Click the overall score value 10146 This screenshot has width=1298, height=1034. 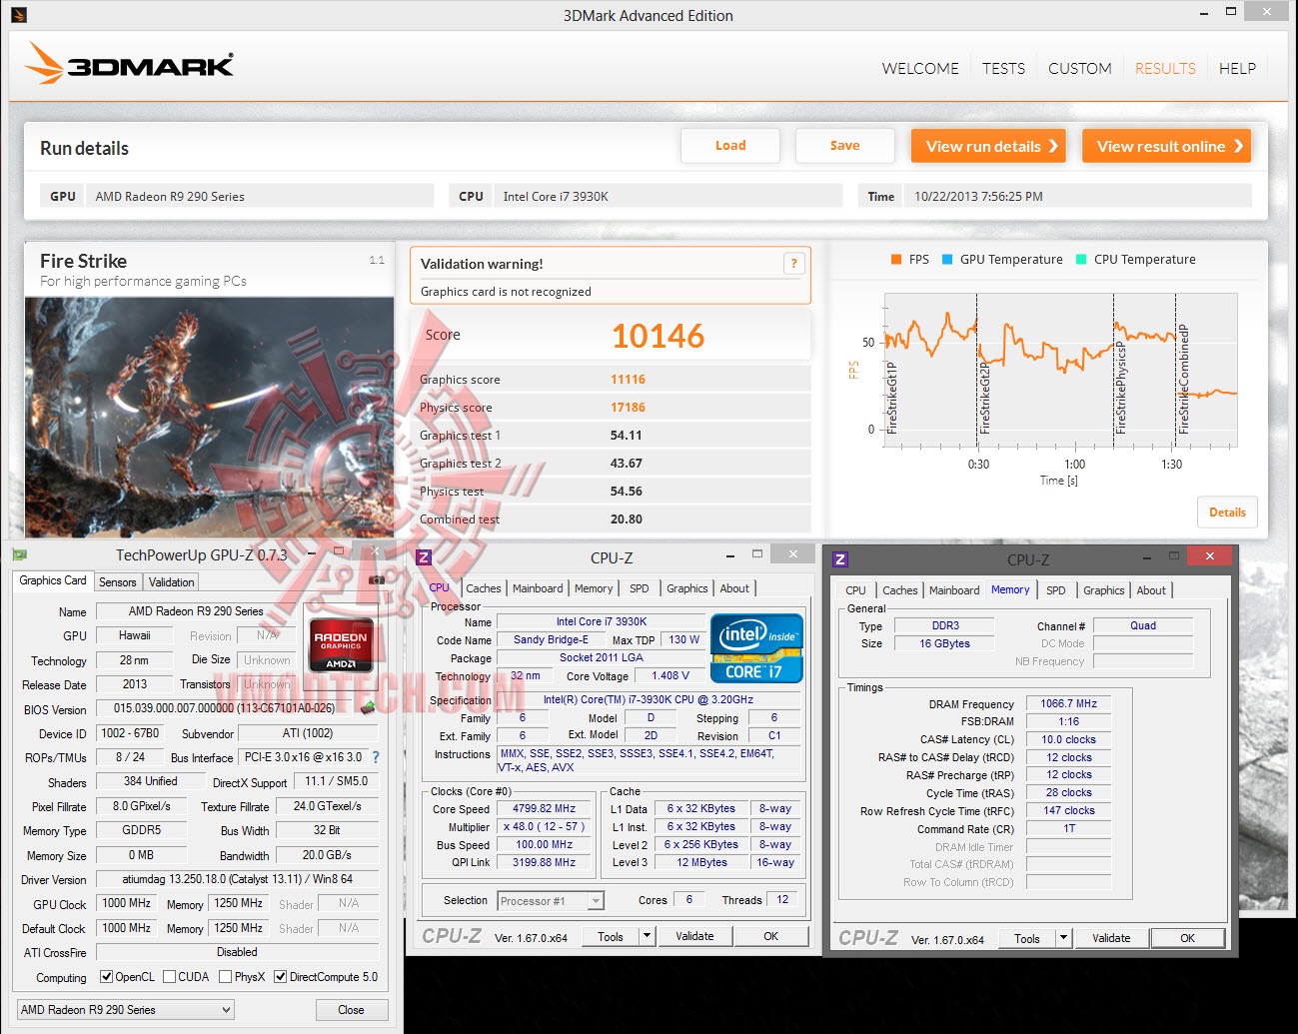coord(658,337)
